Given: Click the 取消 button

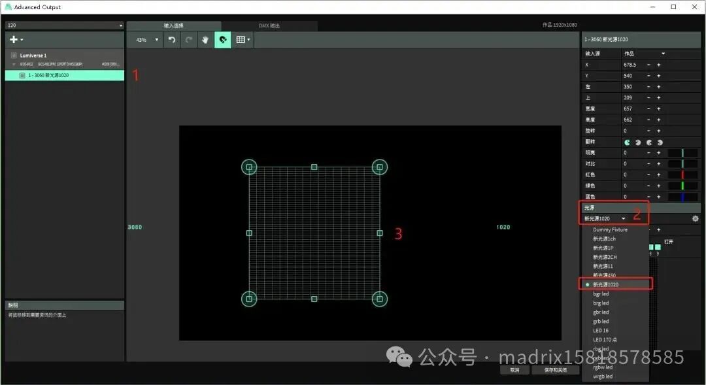Looking at the screenshot, I should [514, 369].
